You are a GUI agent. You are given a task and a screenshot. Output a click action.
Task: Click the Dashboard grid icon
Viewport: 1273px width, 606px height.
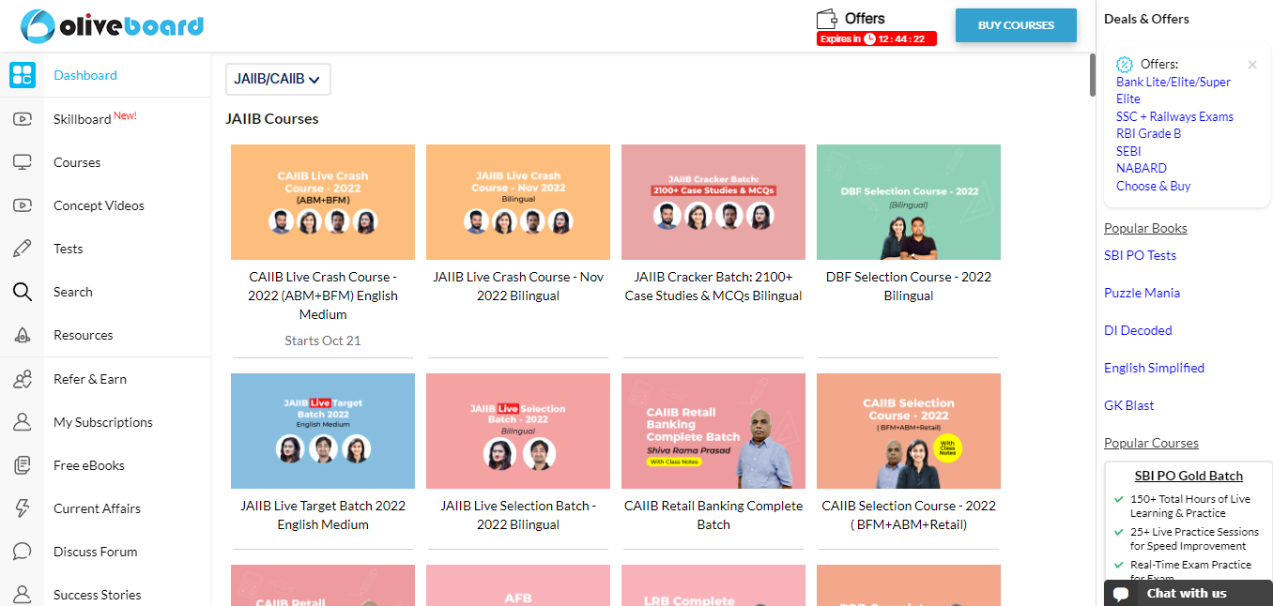pyautogui.click(x=23, y=75)
